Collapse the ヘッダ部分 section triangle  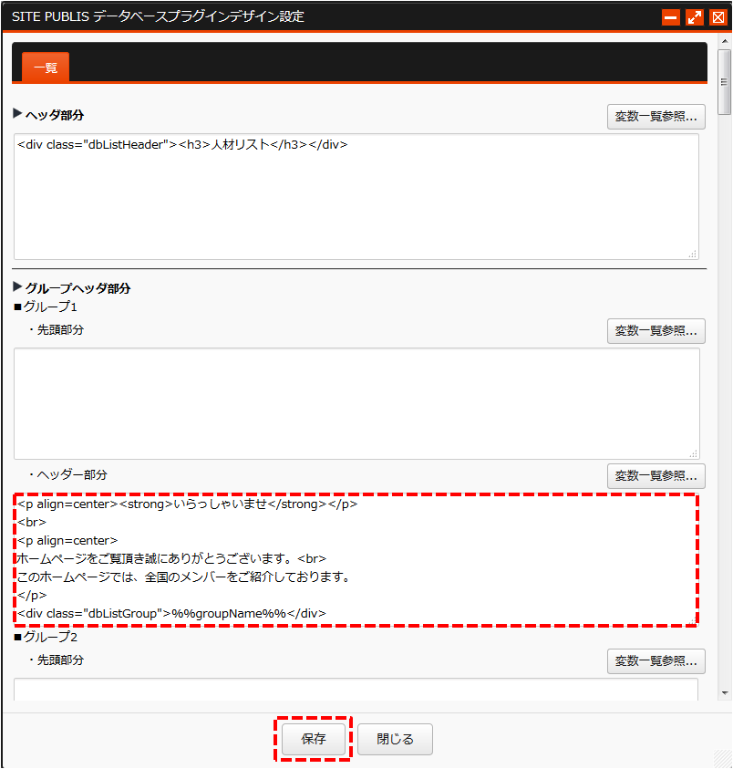(x=17, y=114)
